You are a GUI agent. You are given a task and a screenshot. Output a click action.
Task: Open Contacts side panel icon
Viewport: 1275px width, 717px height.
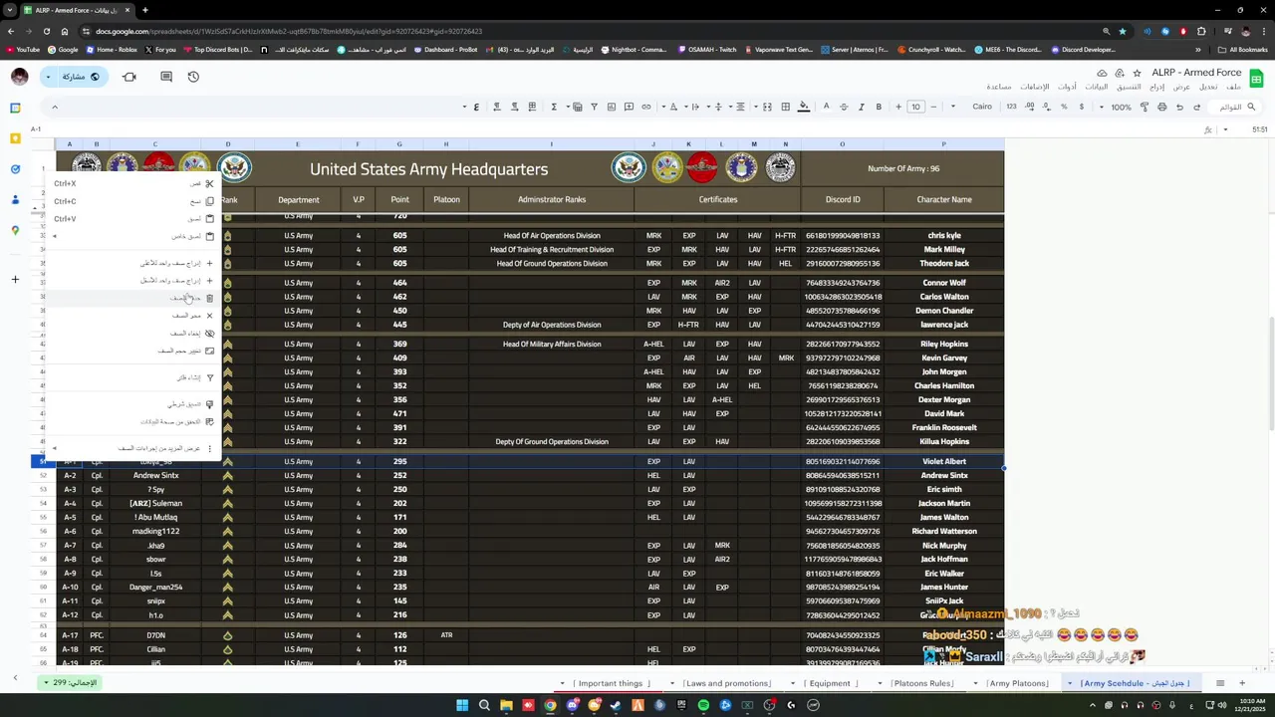pos(15,200)
